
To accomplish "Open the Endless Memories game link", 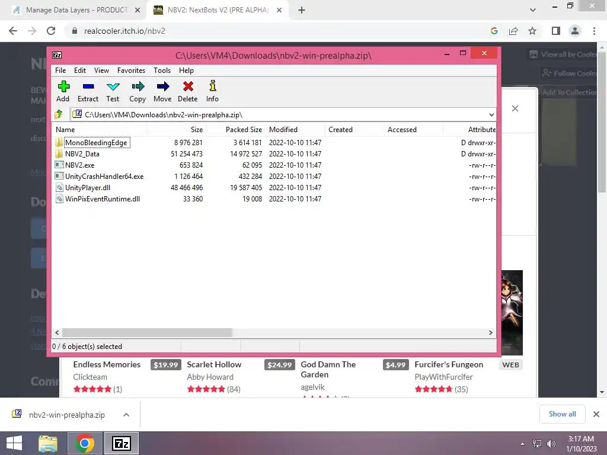I will [x=107, y=364].
